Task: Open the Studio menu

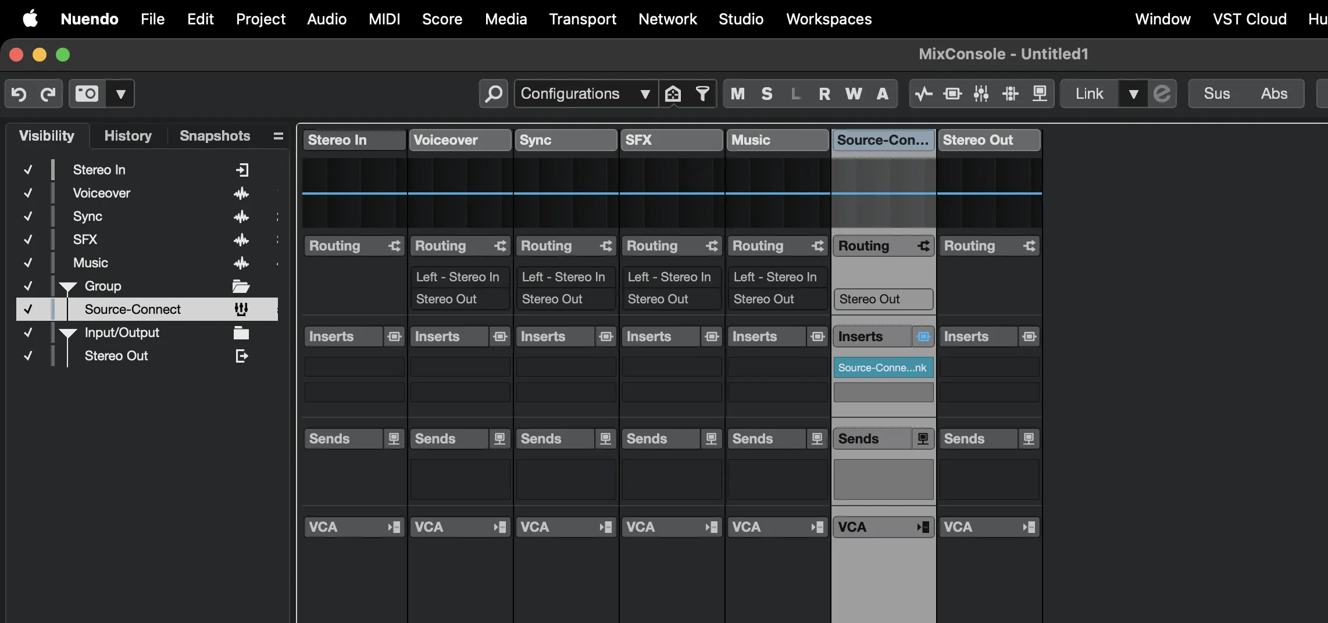Action: point(741,19)
